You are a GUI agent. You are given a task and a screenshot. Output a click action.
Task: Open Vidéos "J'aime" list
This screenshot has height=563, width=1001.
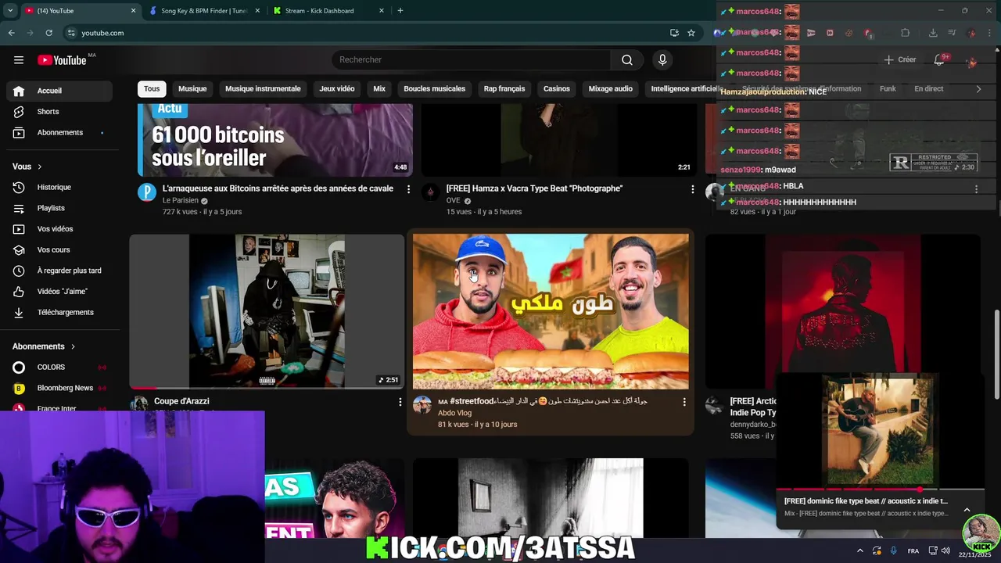point(61,292)
